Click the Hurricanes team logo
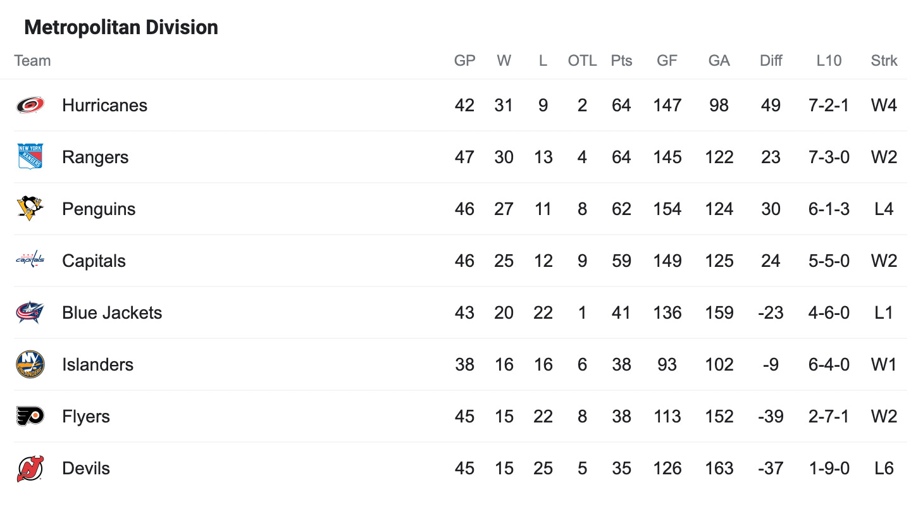 (x=30, y=105)
